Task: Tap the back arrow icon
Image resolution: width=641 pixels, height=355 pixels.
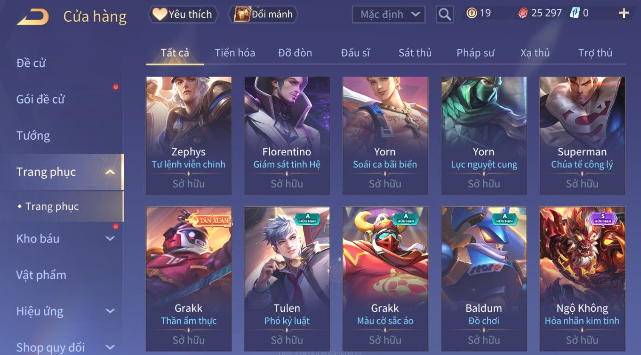Action: 33,17
